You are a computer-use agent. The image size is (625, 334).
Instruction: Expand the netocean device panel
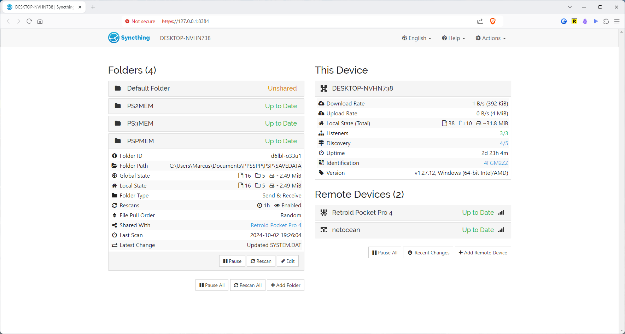click(413, 230)
